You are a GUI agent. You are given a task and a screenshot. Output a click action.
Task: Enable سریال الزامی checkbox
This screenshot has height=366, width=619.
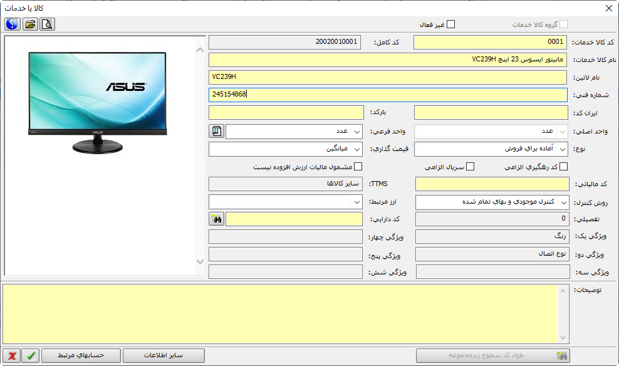pos(470,167)
